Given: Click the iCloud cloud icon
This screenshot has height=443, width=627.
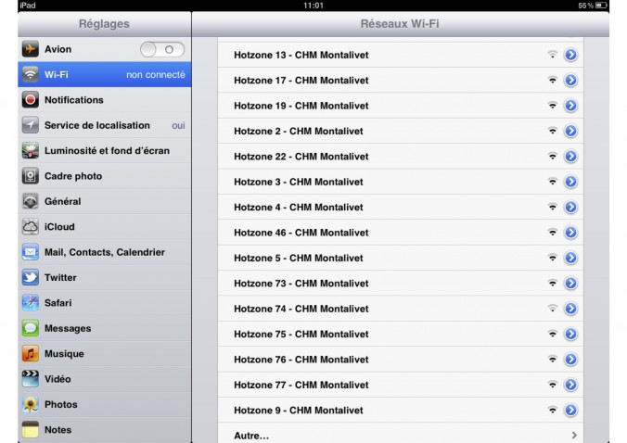Looking at the screenshot, I should 31,226.
